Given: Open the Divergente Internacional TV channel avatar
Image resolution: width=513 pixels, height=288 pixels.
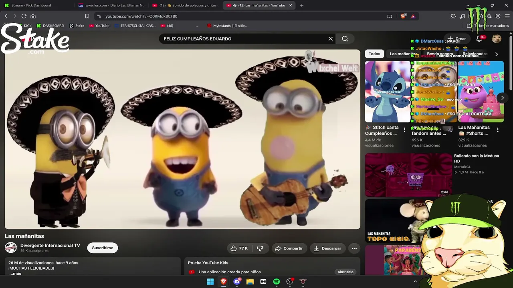Looking at the screenshot, I should click(x=11, y=248).
